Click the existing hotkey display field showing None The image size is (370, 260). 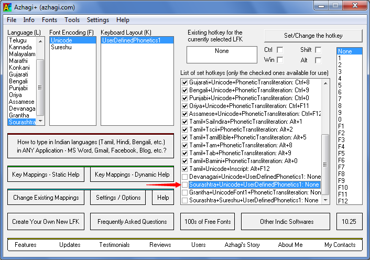click(x=222, y=55)
